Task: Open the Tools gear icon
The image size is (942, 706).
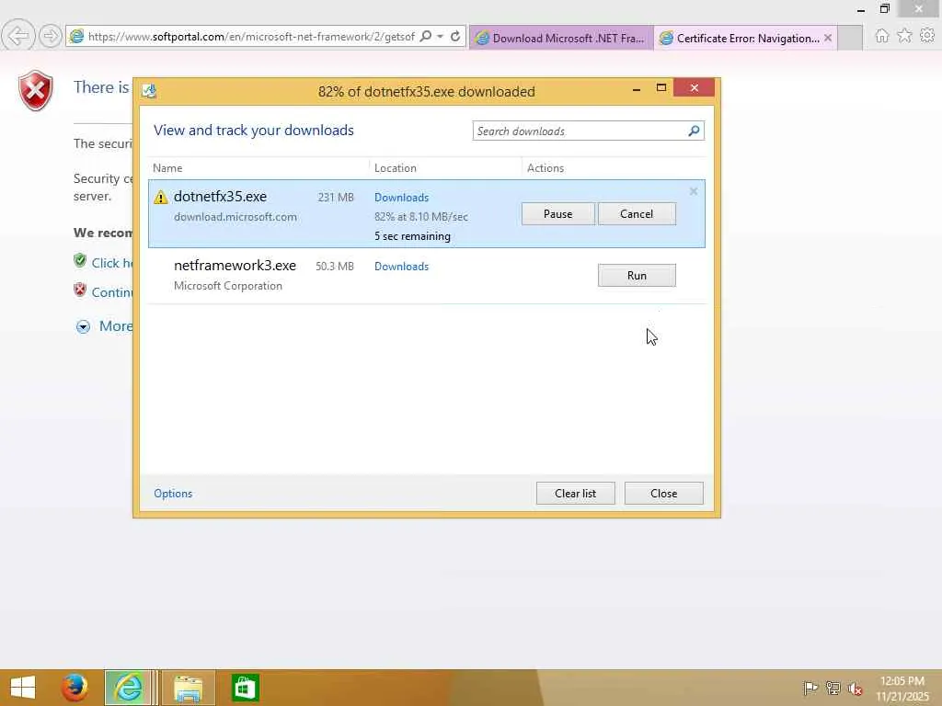Action: coord(927,36)
